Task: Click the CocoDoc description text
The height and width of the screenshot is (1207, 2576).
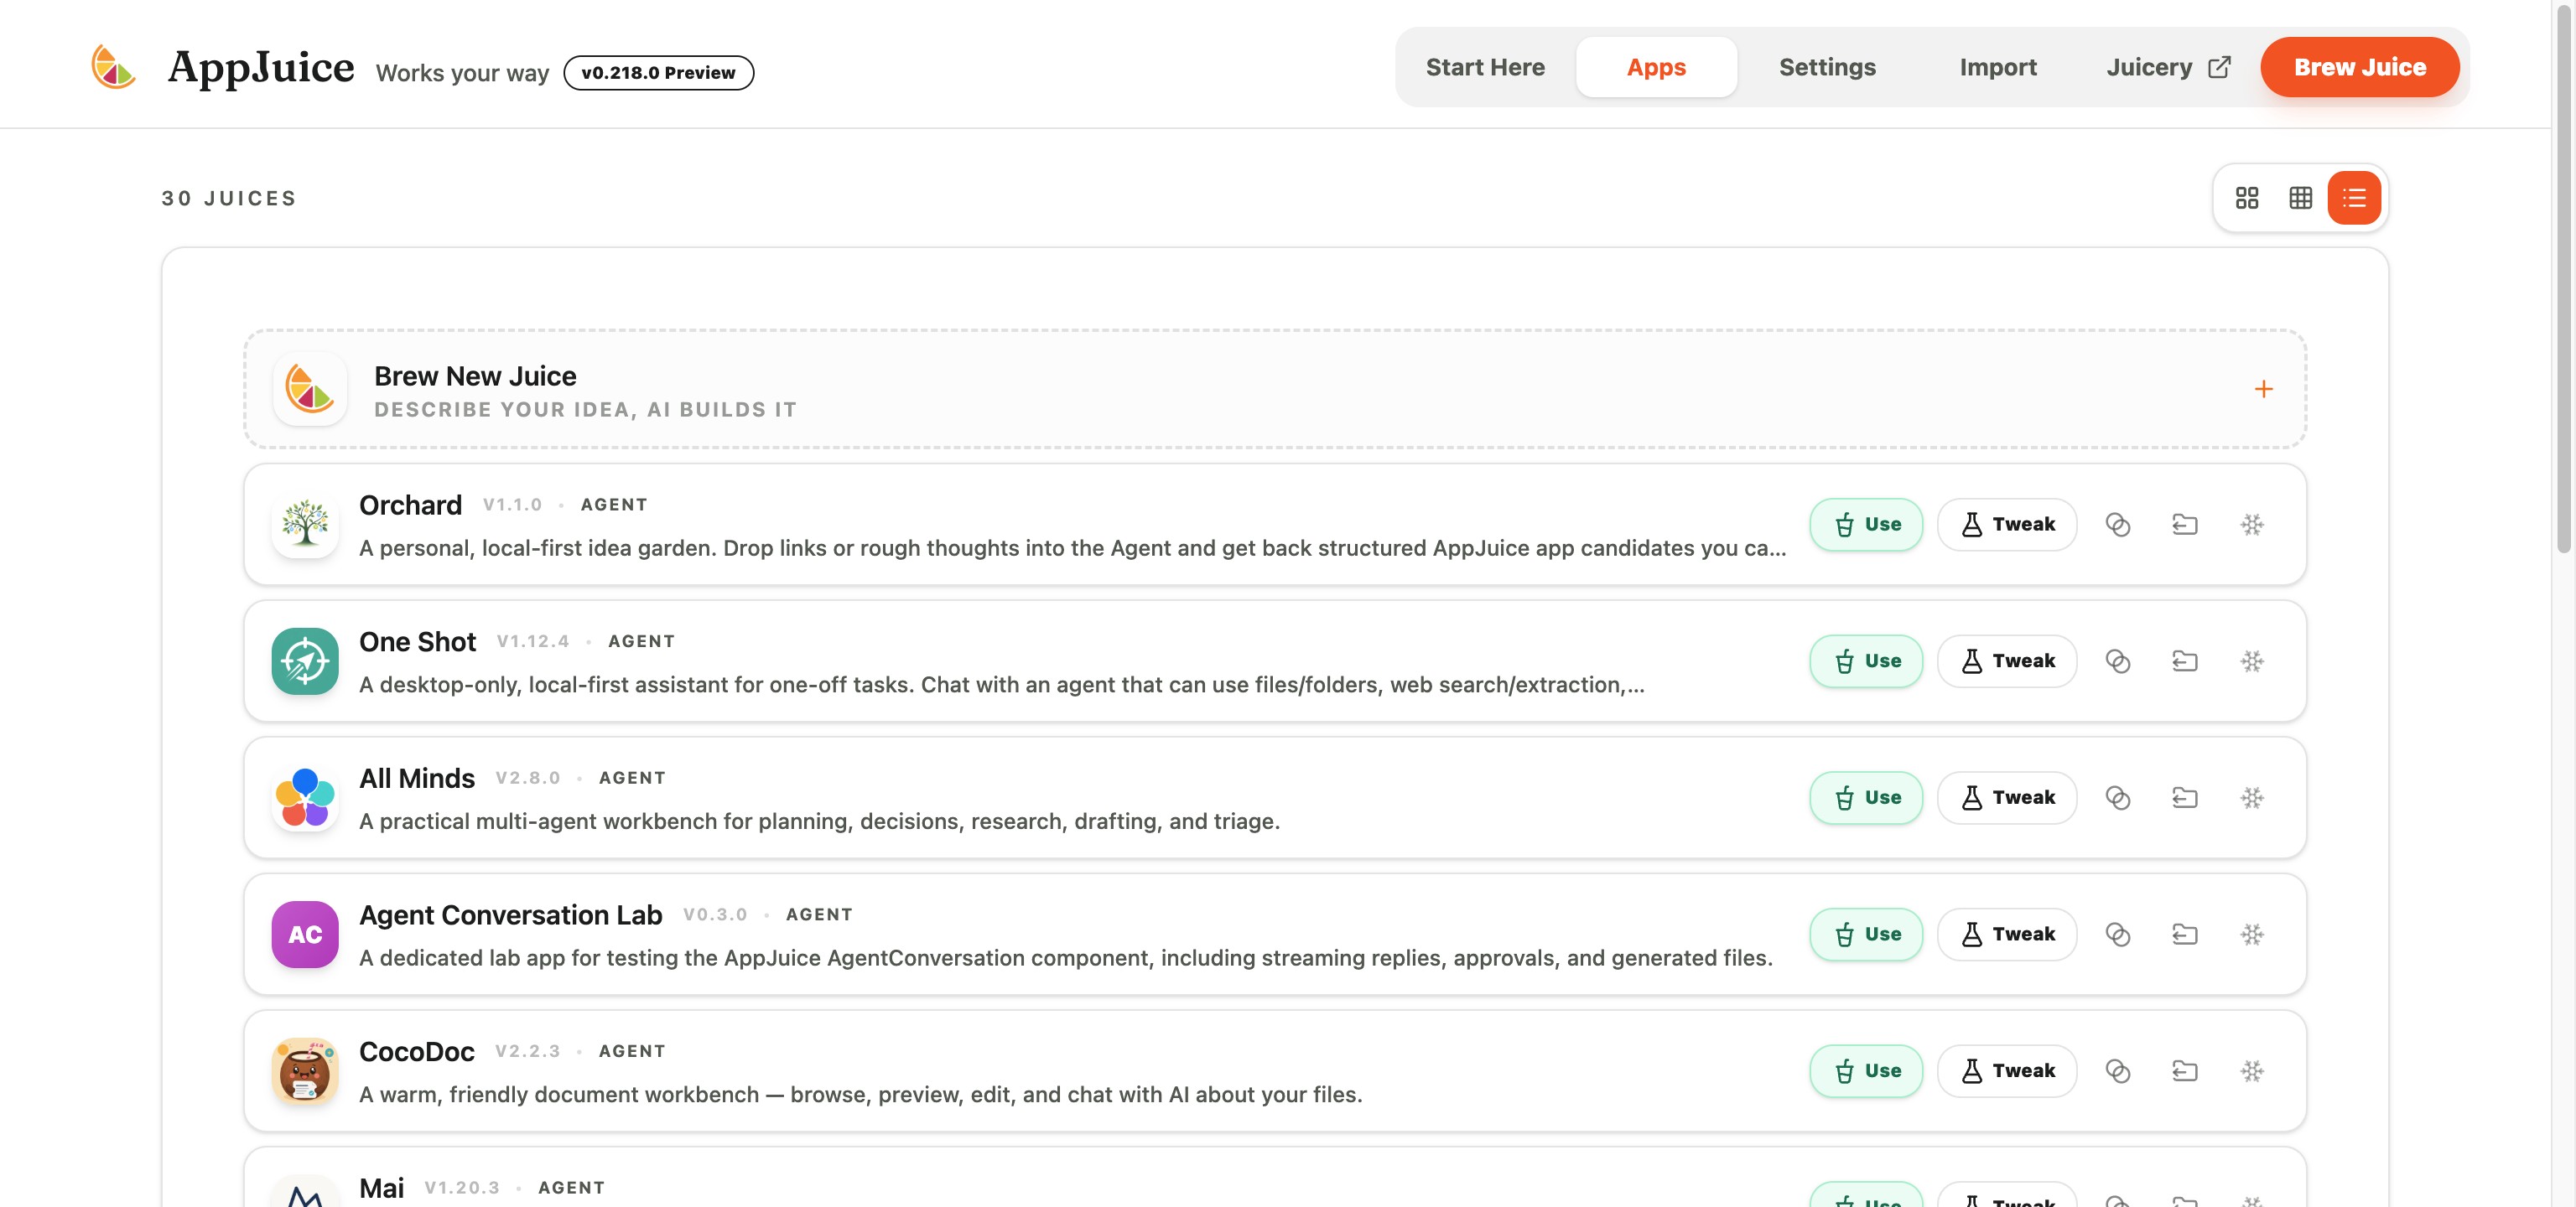Action: pos(860,1094)
